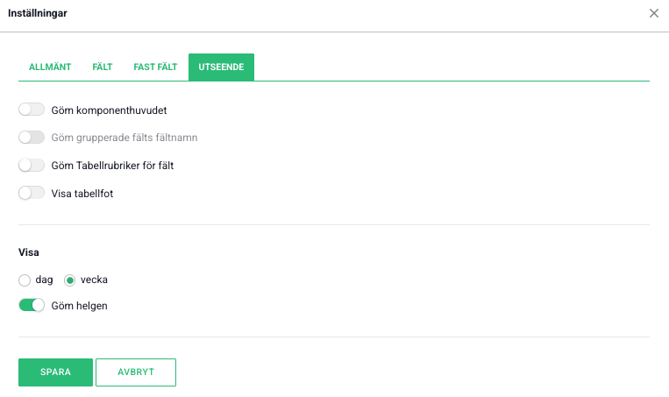
Task: Close the Inställningar dialog with the X
Action: click(653, 13)
